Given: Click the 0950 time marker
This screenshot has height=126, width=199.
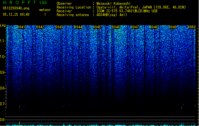Looking at the screenshot, I should pyautogui.click(x=192, y=27).
